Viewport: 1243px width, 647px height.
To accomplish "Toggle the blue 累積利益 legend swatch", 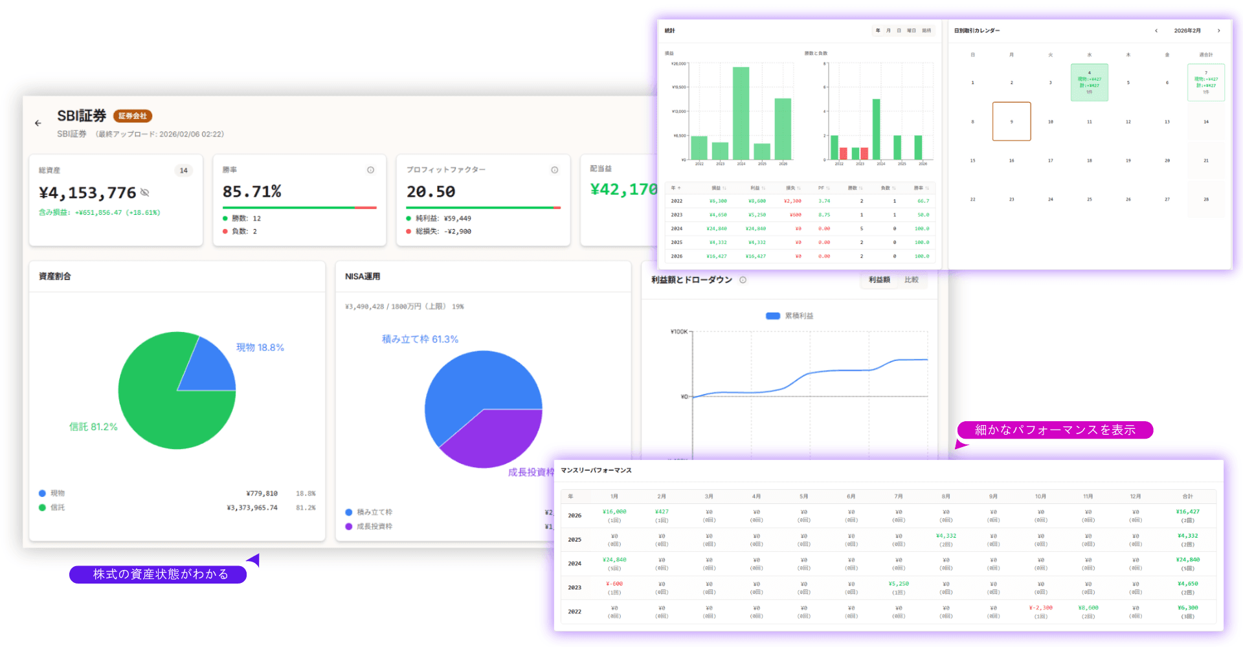I will pos(773,316).
